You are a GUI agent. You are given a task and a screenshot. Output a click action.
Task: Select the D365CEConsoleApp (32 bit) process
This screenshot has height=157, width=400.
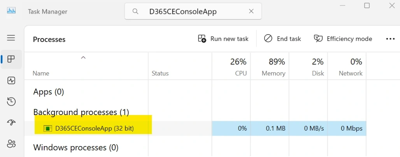click(94, 129)
